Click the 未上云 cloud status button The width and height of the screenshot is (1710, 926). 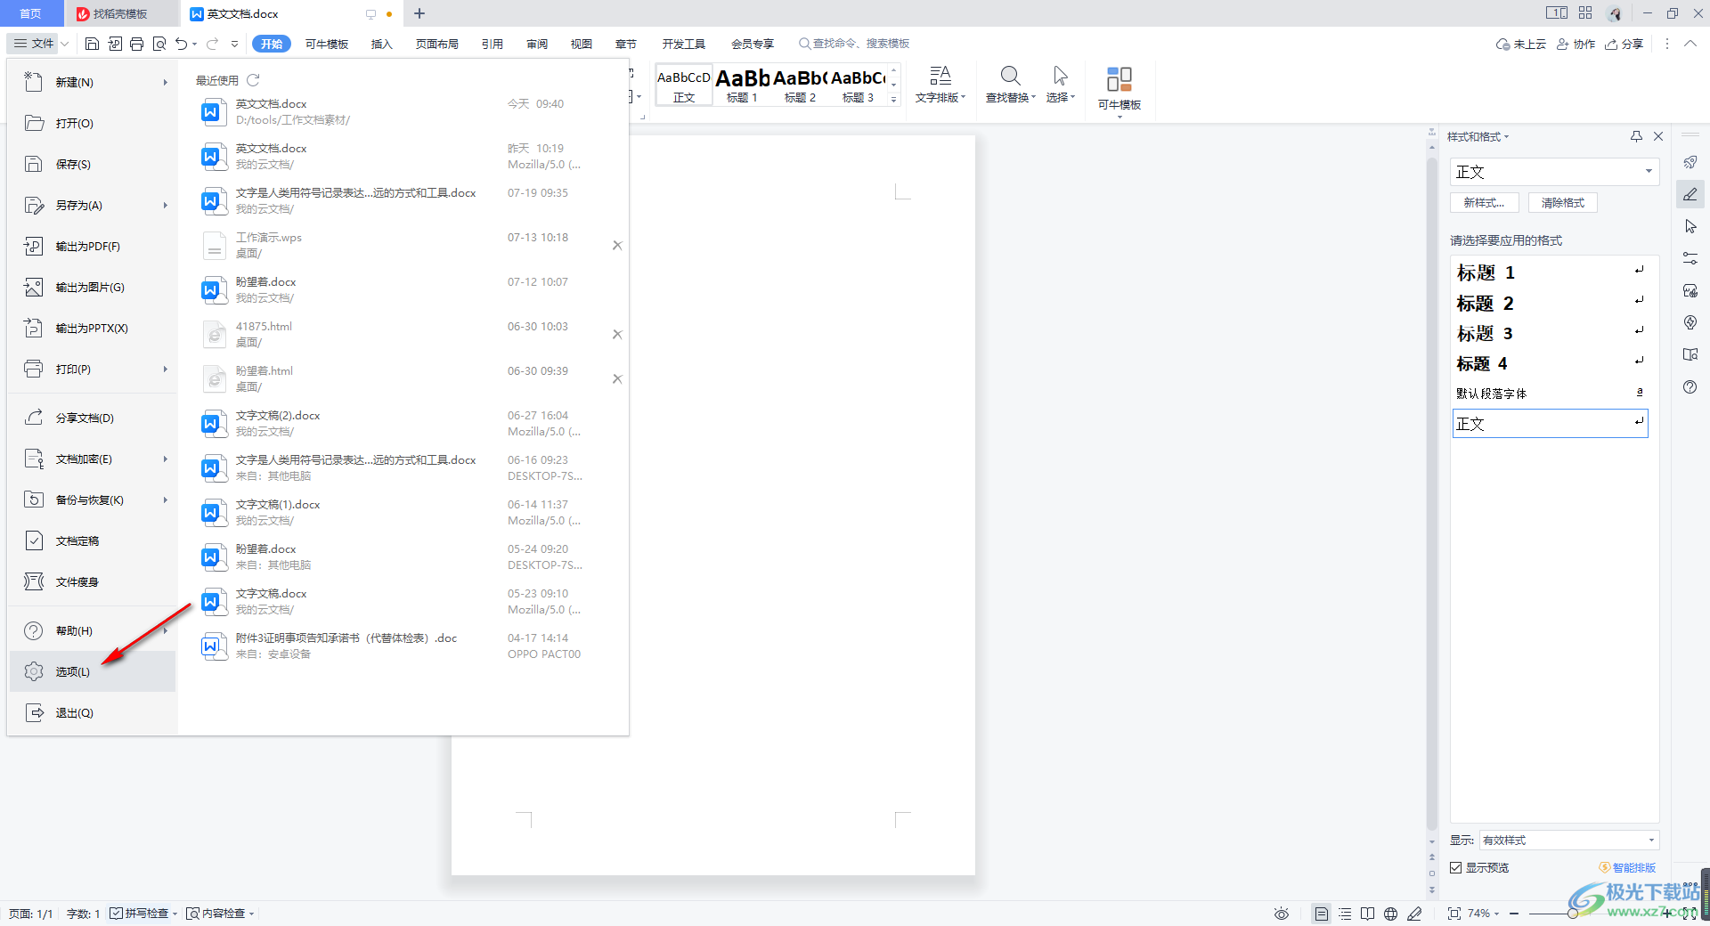(x=1521, y=44)
